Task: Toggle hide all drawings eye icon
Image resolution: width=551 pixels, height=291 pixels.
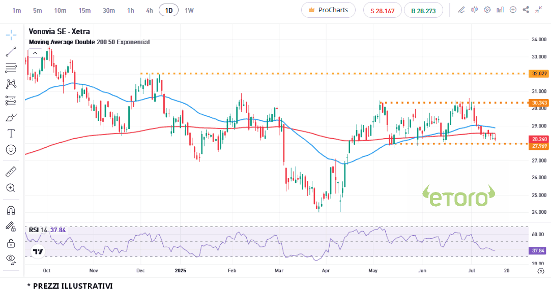Action: tap(11, 259)
